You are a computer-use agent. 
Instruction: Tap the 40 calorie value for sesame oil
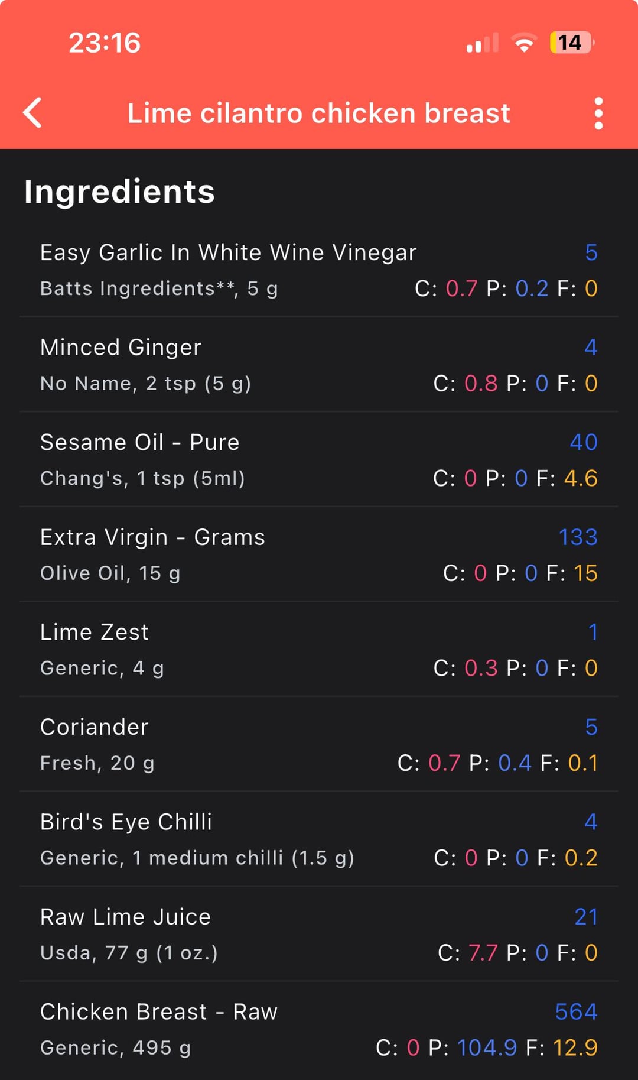coord(583,443)
